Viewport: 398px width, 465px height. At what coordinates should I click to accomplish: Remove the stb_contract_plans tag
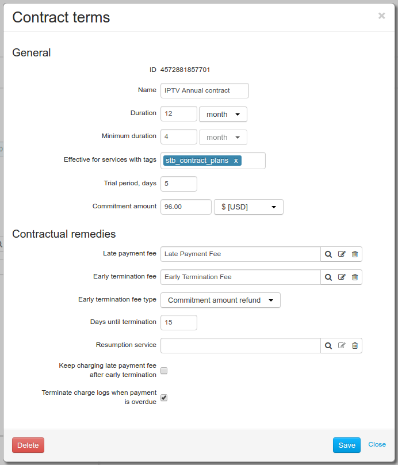coord(236,161)
